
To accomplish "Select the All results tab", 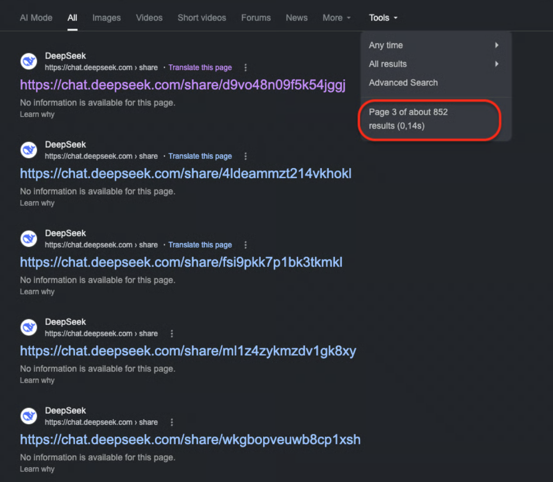I will pos(72,18).
